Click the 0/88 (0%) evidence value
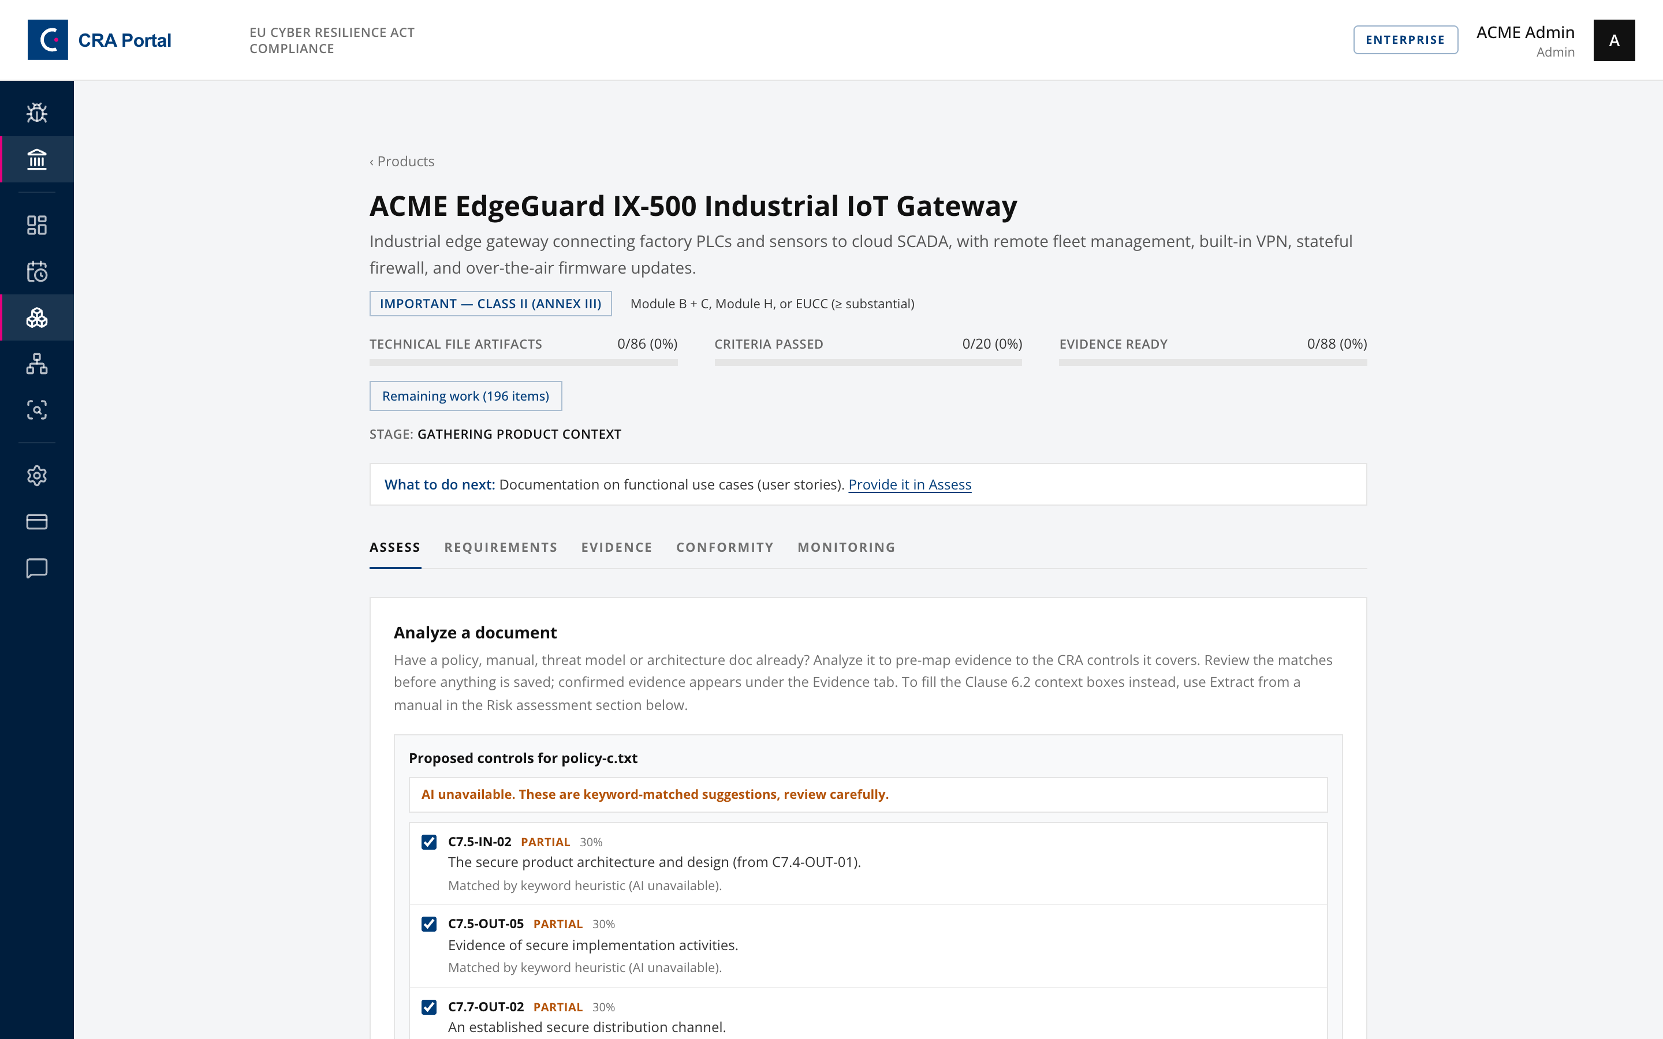Viewport: 1663px width, 1039px height. coord(1337,343)
